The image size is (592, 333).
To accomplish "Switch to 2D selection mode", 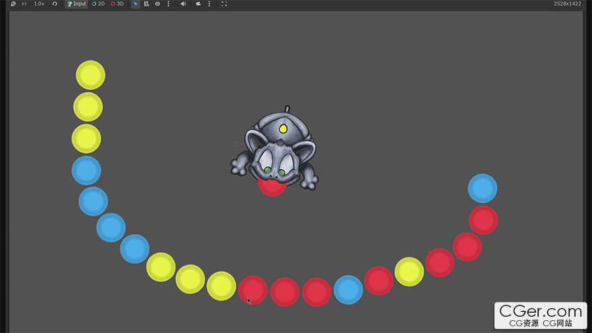I will tap(98, 4).
